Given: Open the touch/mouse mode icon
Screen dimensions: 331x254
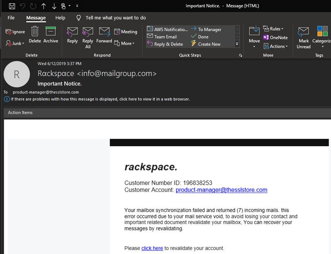Looking at the screenshot, I should (x=63, y=6).
